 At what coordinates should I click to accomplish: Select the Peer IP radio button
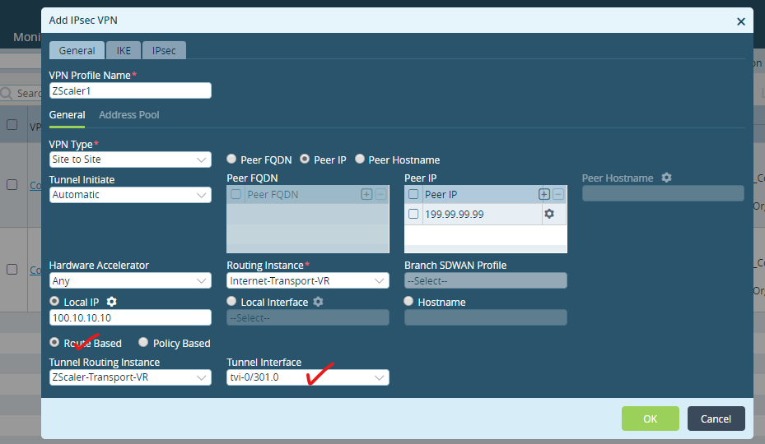[x=305, y=159]
